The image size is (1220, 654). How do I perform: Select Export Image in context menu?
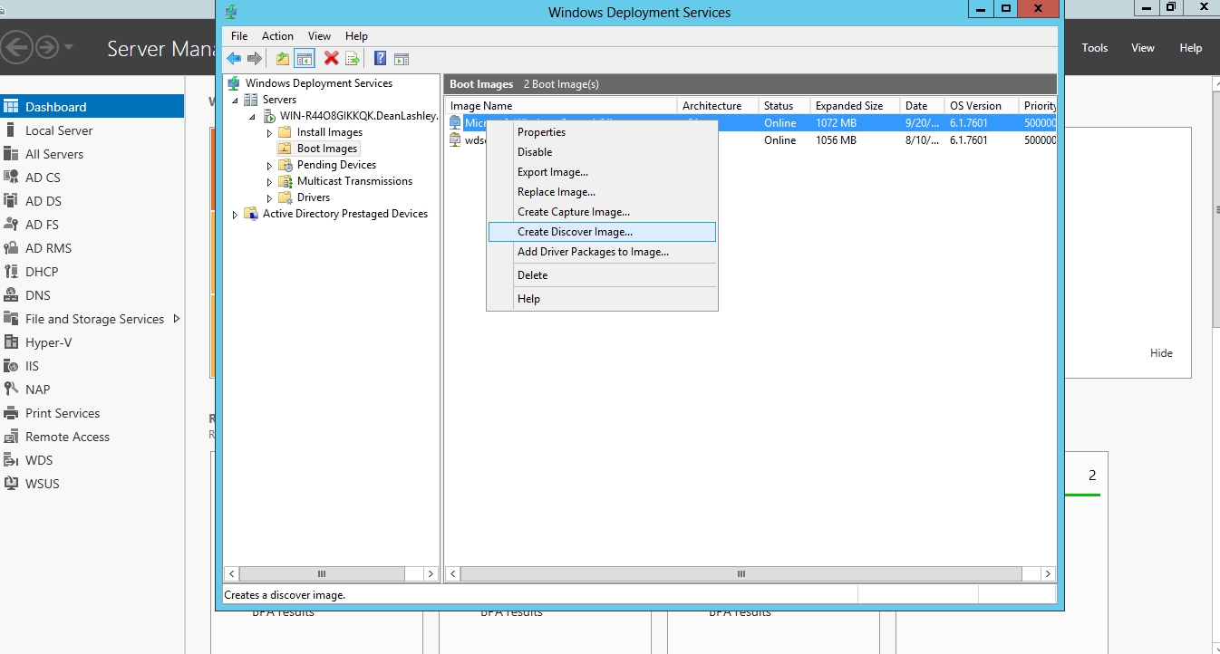pyautogui.click(x=552, y=172)
